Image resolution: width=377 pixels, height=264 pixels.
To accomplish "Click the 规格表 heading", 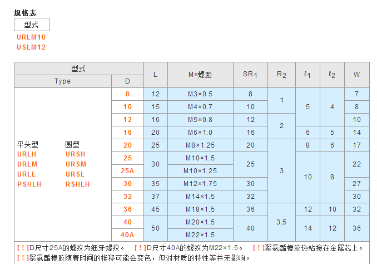I will click(25, 13).
